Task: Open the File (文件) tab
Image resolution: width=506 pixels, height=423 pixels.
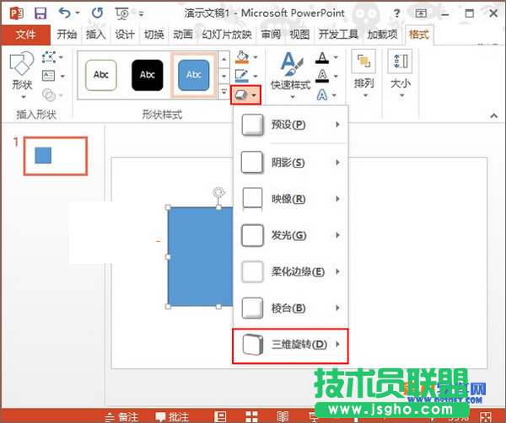Action: pos(25,35)
